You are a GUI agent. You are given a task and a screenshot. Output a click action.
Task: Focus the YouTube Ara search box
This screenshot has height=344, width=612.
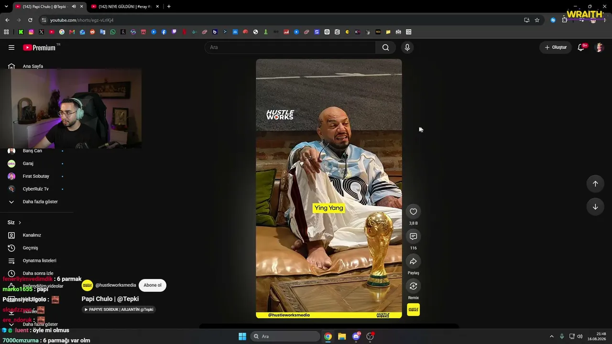[x=291, y=47]
